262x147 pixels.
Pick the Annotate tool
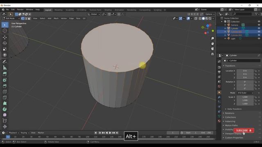[5, 62]
